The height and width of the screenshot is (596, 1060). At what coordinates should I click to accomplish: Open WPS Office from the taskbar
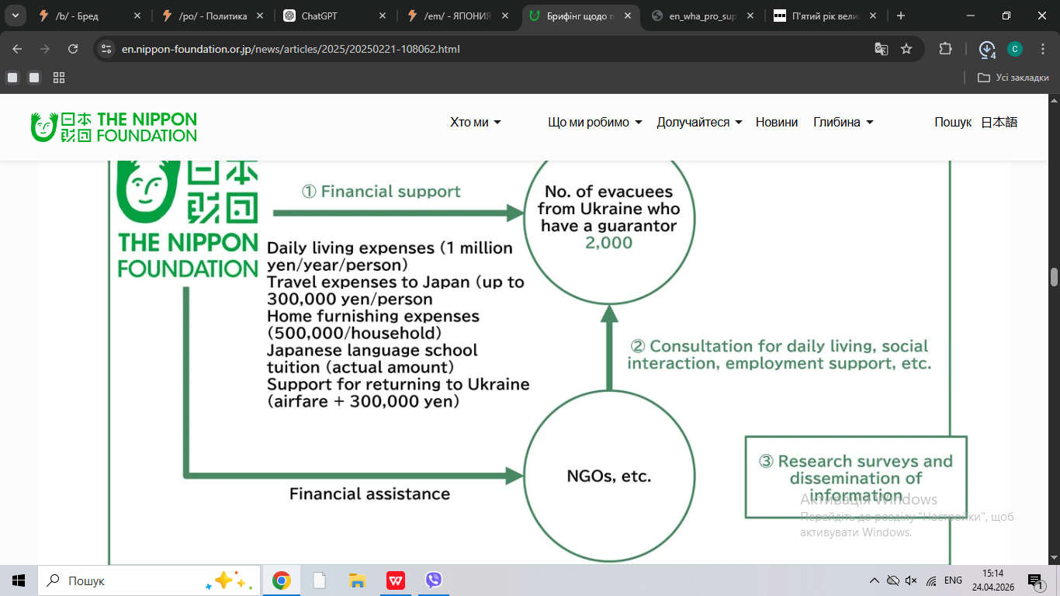(395, 580)
